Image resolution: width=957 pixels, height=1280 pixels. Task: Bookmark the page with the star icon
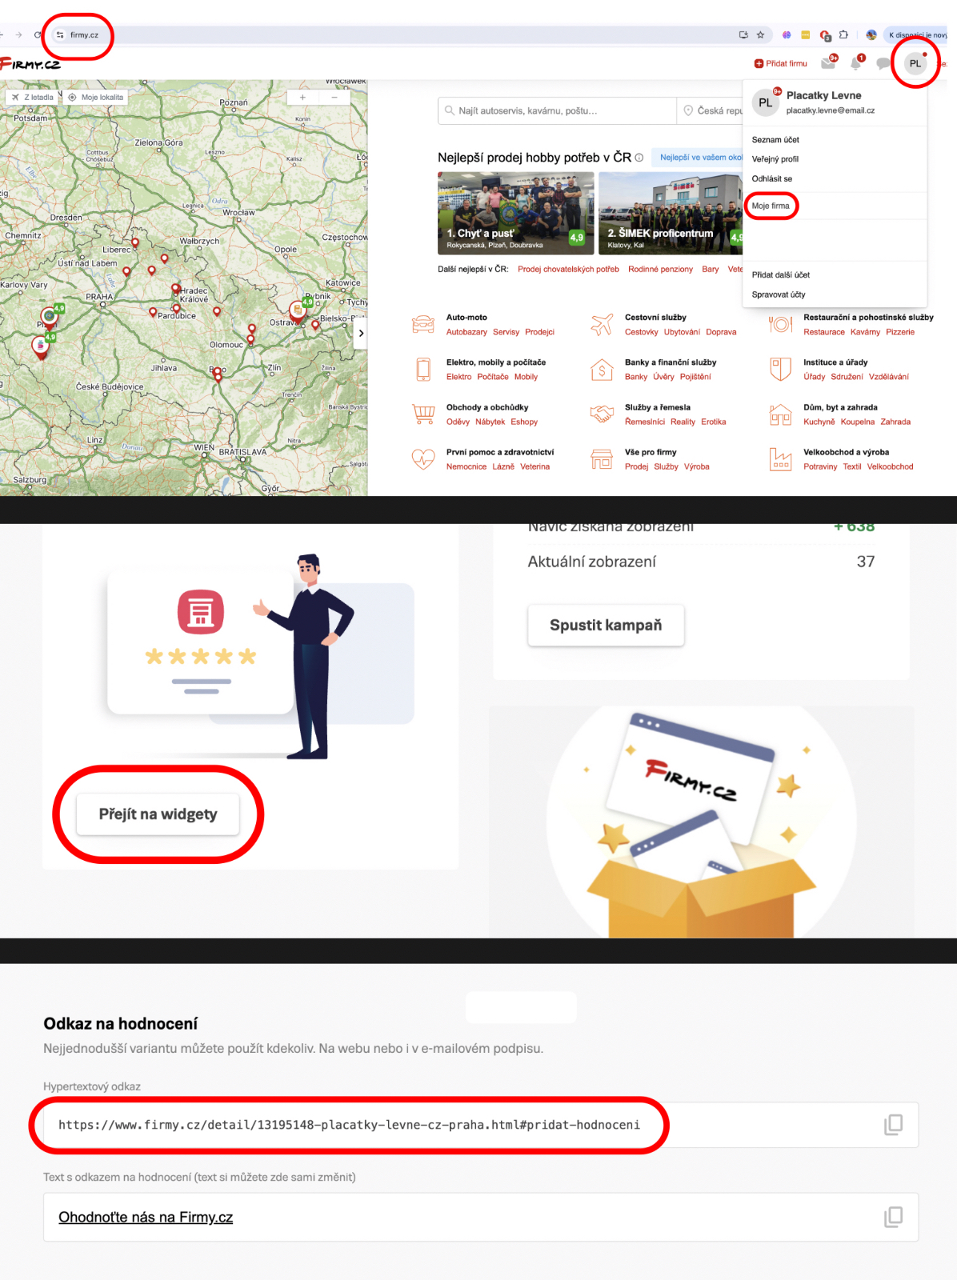[760, 35]
